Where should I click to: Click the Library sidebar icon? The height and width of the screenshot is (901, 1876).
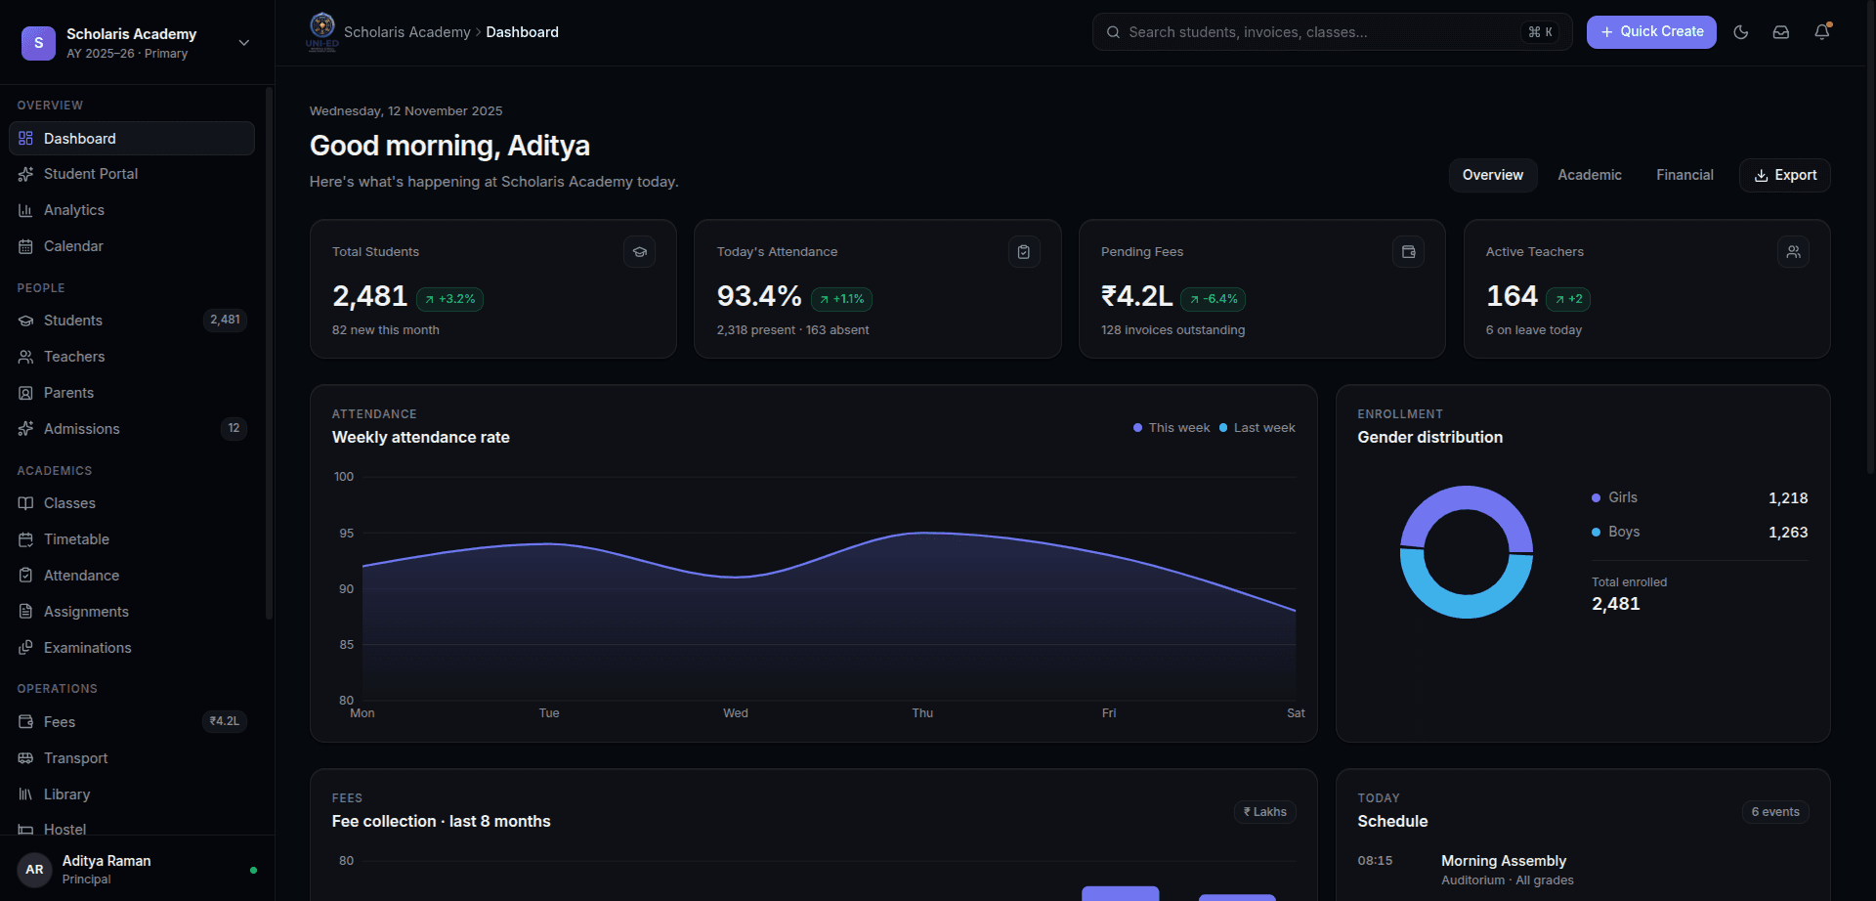click(25, 794)
